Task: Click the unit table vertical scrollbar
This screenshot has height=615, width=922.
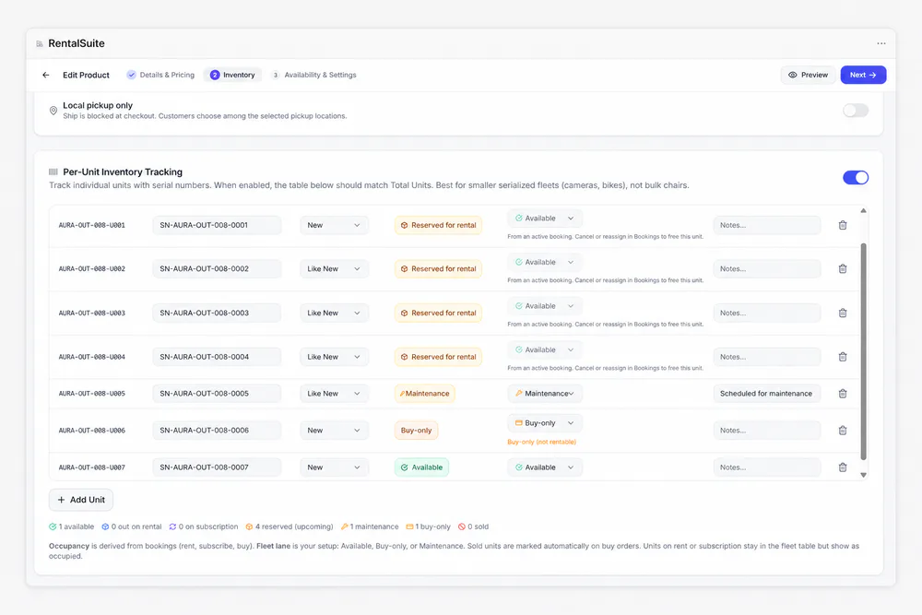Action: click(863, 351)
